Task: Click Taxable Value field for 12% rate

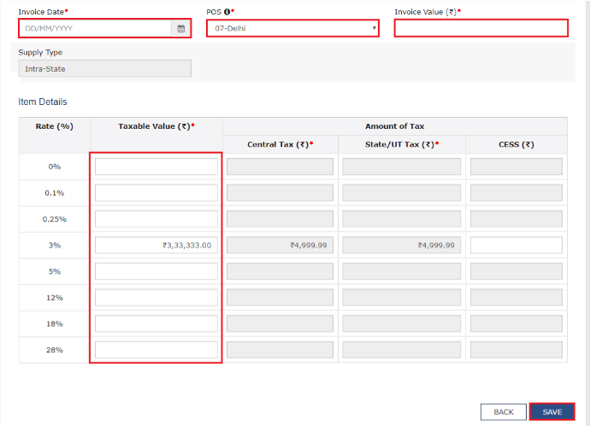Action: 156,298
